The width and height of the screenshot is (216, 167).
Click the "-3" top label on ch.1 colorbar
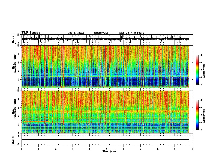point(201,55)
